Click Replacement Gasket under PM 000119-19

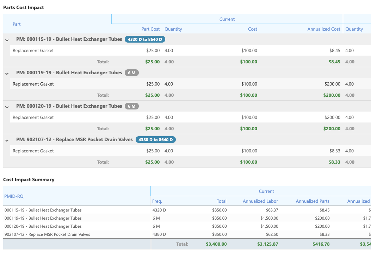(x=33, y=84)
